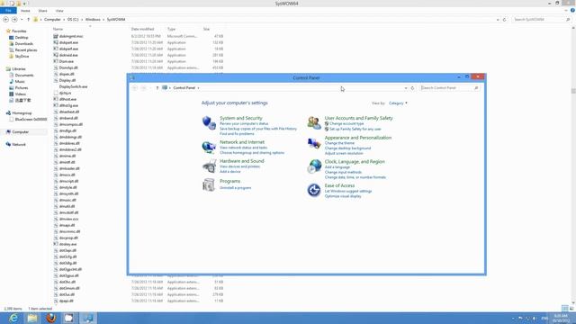Click Add a language link

click(337, 167)
